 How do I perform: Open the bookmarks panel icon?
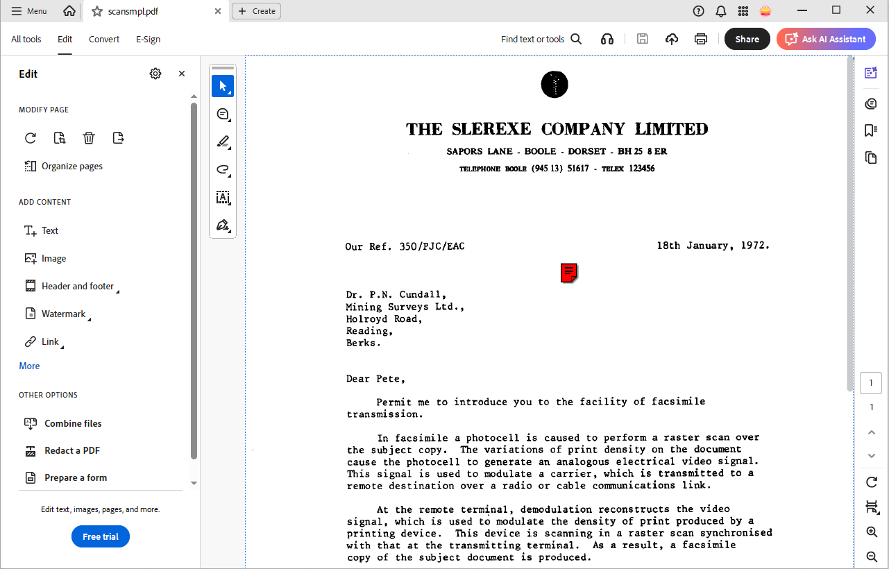point(871,130)
